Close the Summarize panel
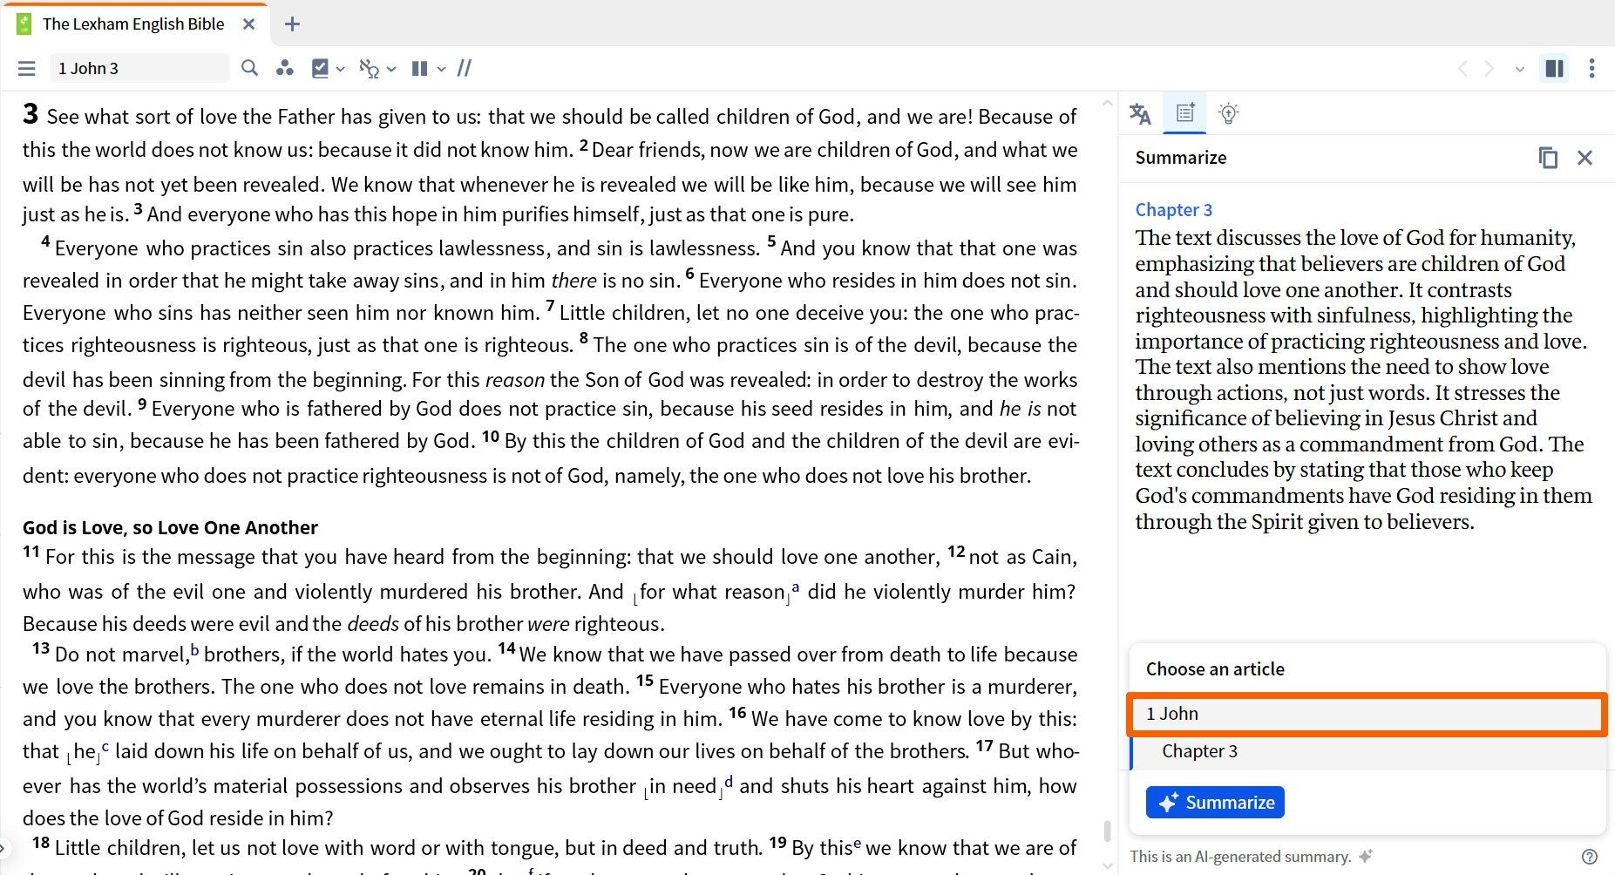The width and height of the screenshot is (1615, 875). [1585, 158]
